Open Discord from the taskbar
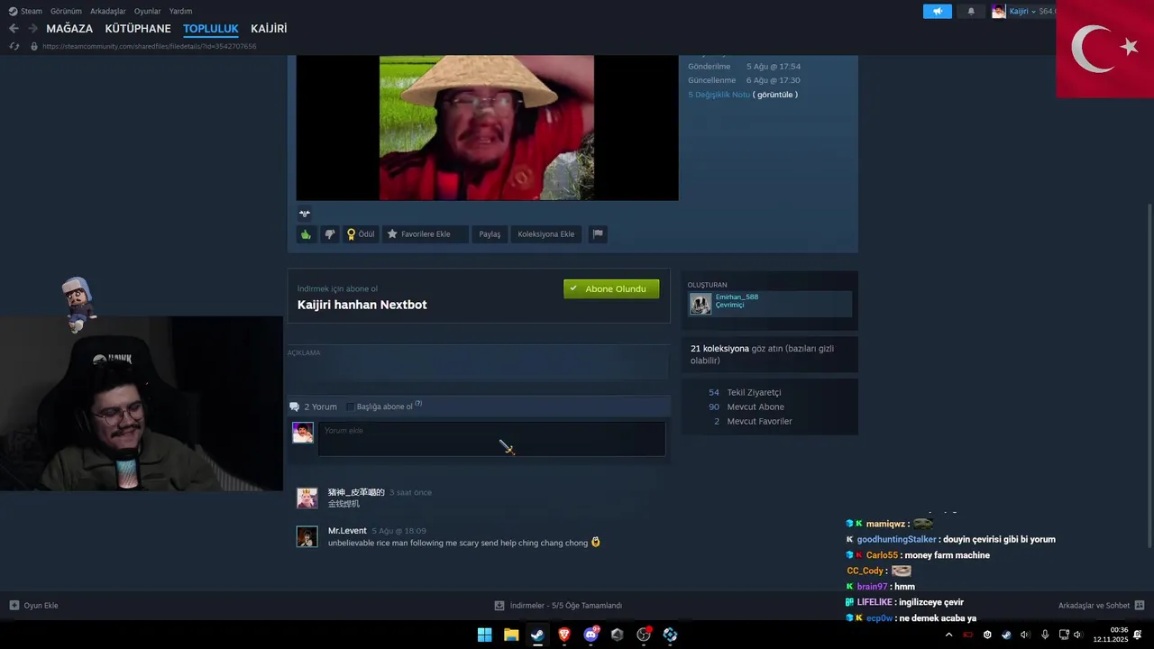Viewport: 1154px width, 649px height. (591, 635)
